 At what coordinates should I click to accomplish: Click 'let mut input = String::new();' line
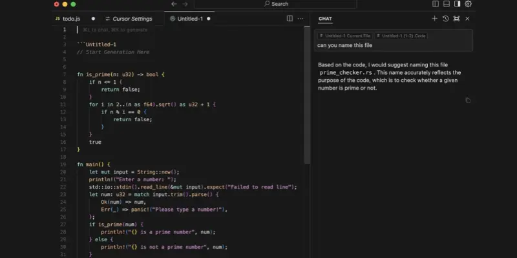pos(134,172)
